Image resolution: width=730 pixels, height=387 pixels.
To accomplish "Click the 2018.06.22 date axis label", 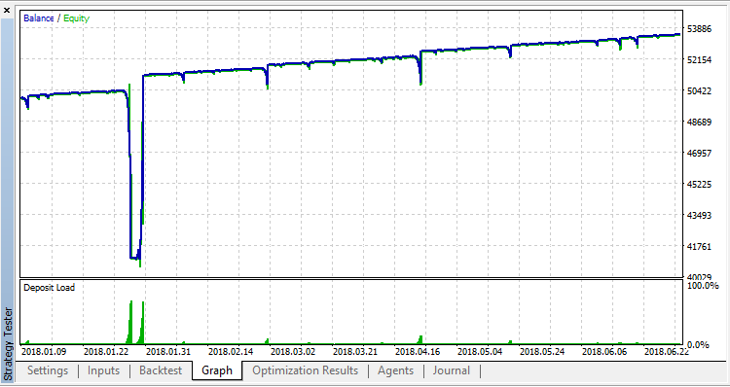I will (x=667, y=352).
